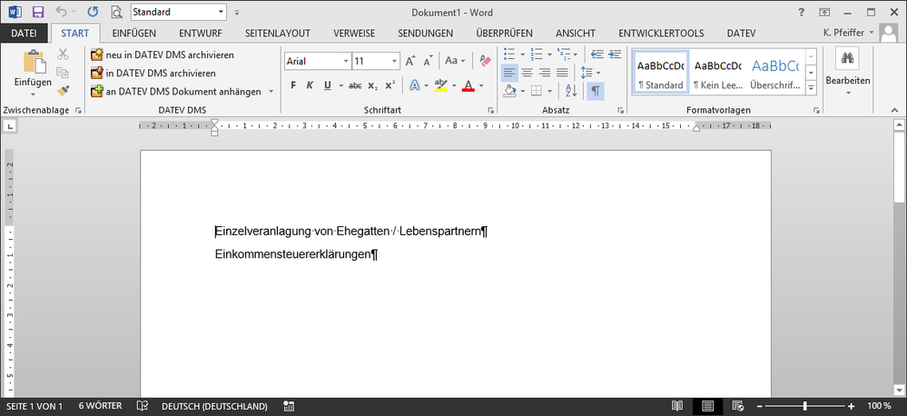Click the Bearbeiten binoculars icon
Image resolution: width=907 pixels, height=416 pixels.
(847, 60)
